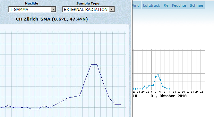This screenshot has height=117, width=214.
Task: Click the highest data point on the light-blue chart
Action: pyautogui.click(x=158, y=75)
